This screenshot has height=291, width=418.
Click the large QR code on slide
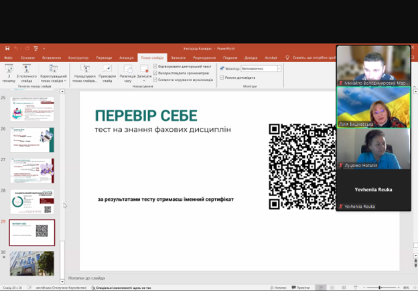coord(302,167)
